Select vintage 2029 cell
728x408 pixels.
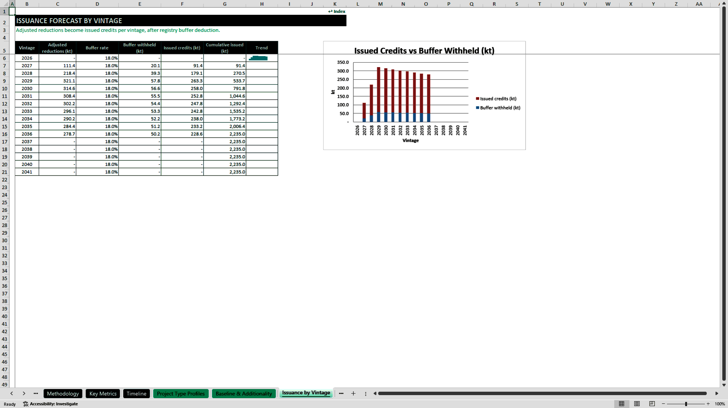(x=27, y=81)
